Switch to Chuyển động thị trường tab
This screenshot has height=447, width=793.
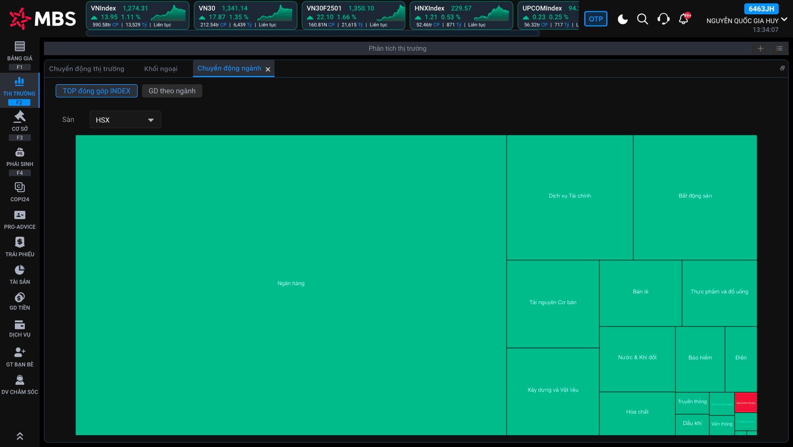[x=86, y=69]
